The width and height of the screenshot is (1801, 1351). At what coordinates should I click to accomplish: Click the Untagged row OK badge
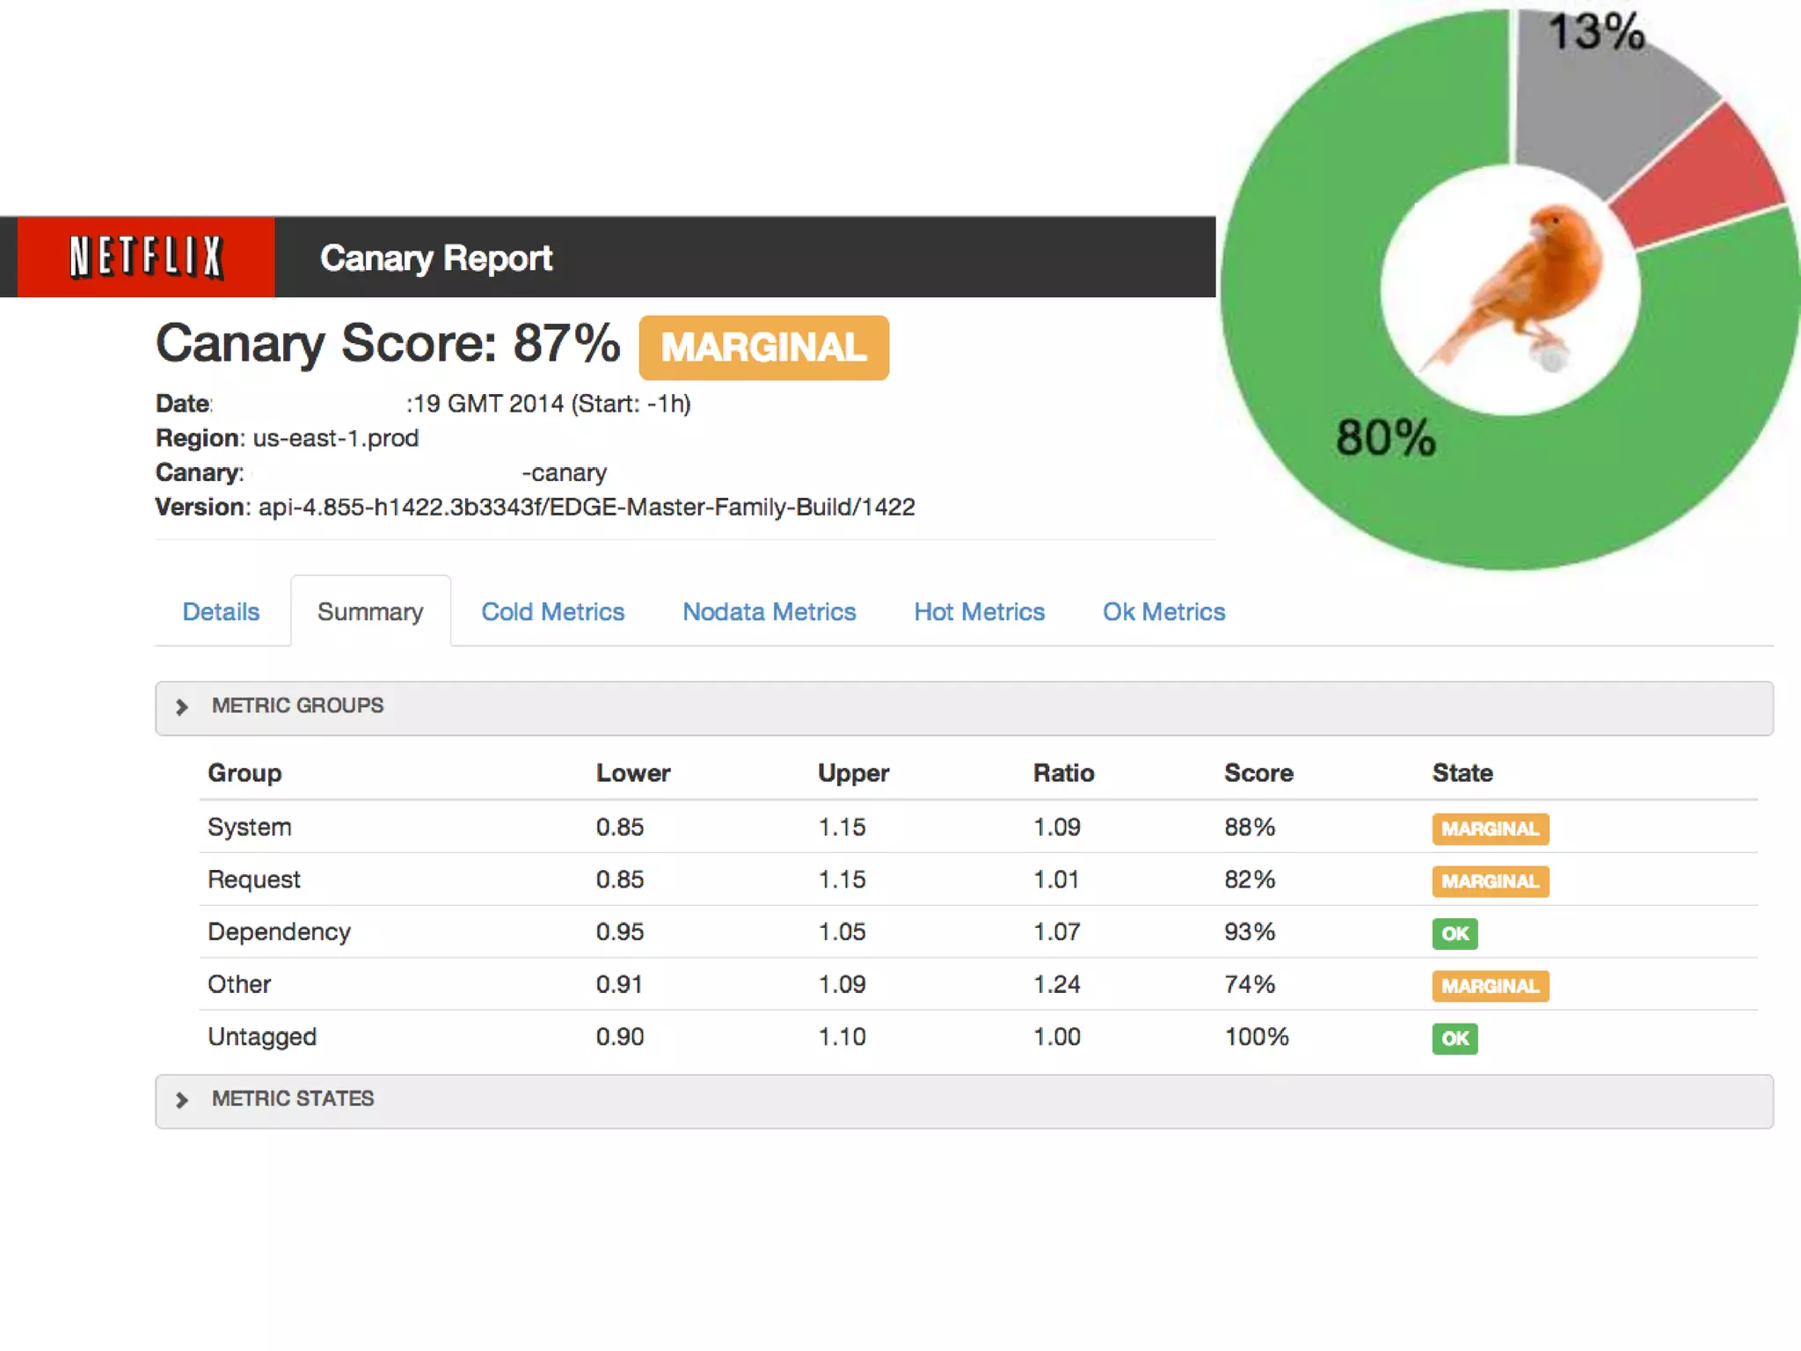1455,1039
